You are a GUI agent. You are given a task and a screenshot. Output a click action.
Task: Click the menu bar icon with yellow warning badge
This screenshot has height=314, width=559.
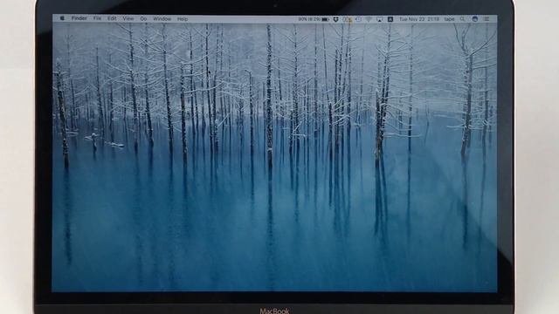[x=348, y=19]
